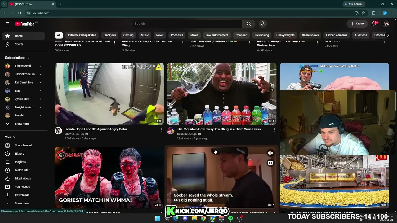Go to Home in the sidebar
Viewport: 397px width, 223px height.
(x=24, y=36)
